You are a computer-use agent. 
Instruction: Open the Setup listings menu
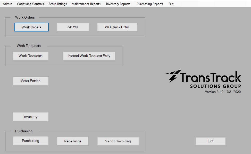coord(58,4)
